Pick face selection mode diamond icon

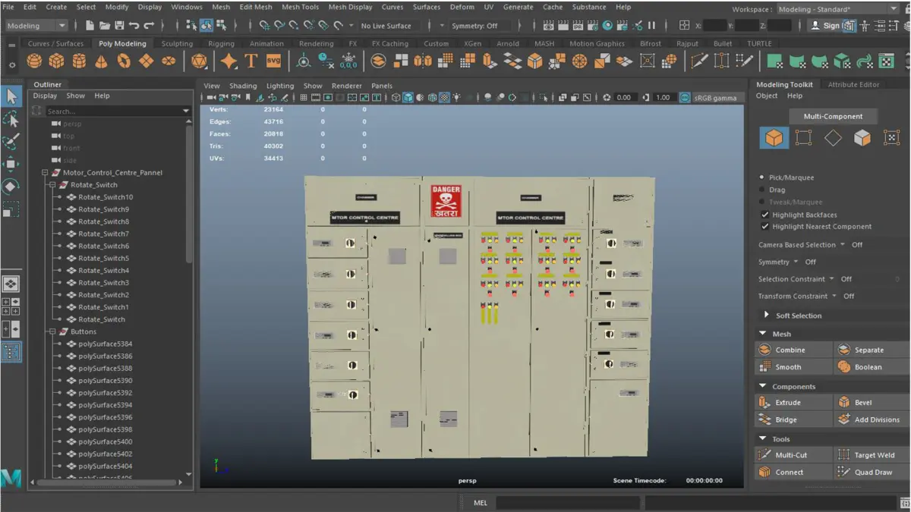click(x=833, y=137)
